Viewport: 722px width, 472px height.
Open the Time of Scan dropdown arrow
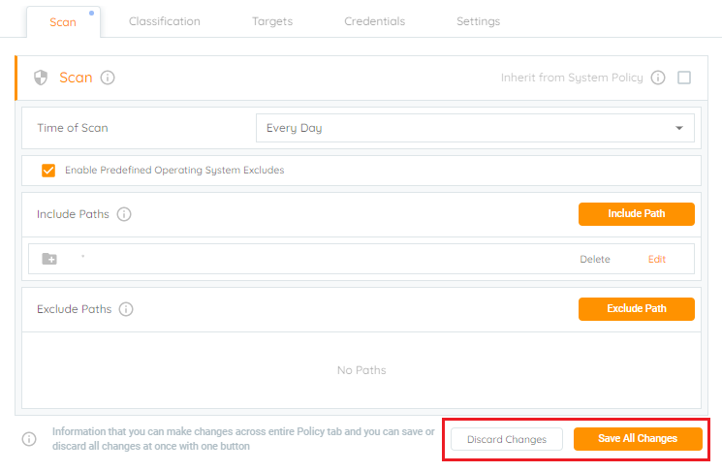(x=679, y=128)
